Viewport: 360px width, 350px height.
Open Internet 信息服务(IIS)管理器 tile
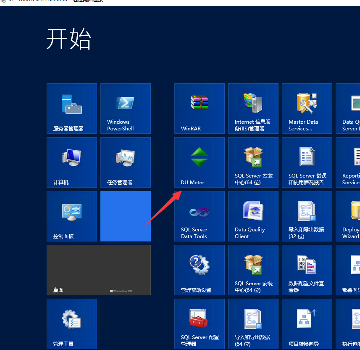pyautogui.click(x=253, y=109)
